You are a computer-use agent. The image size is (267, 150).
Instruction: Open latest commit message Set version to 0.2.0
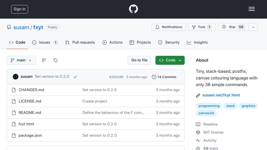coord(52,77)
